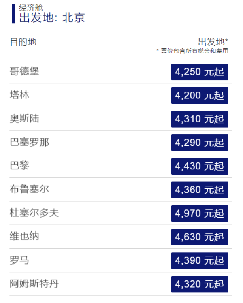The image size is (243, 303).
Task: Select the 奥斯陆 destination
Action: (24, 118)
